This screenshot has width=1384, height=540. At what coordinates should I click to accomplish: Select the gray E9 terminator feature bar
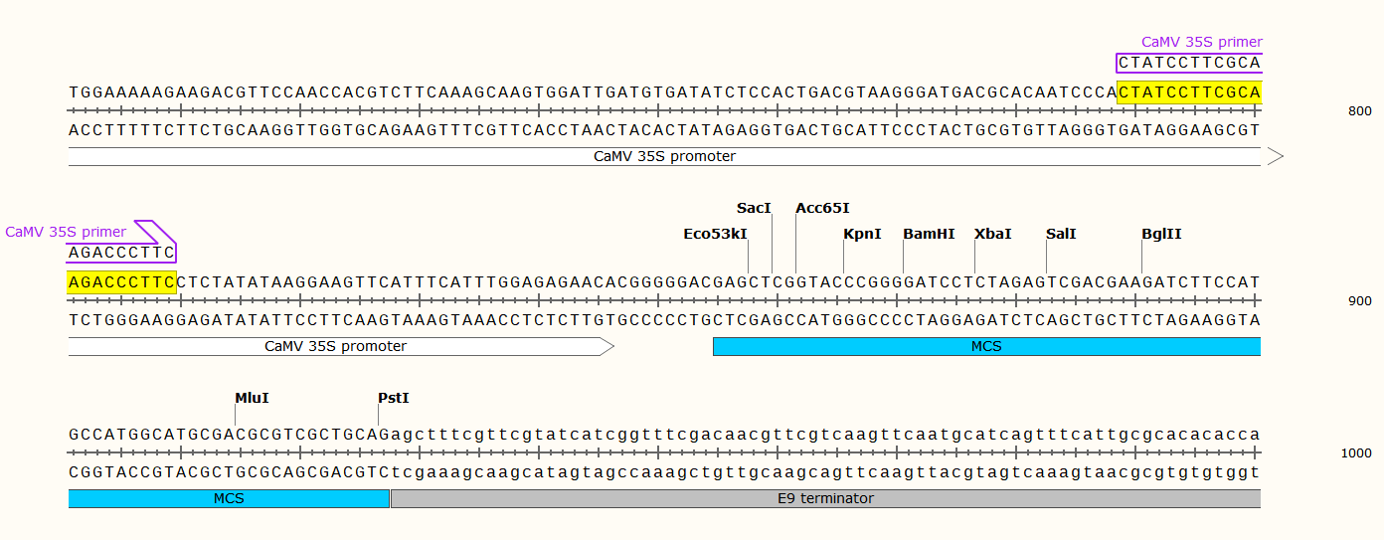825,498
